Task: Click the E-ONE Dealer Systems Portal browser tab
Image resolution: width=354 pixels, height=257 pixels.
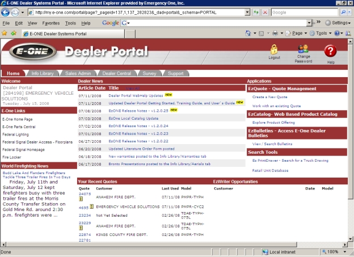Action: (x=73, y=33)
